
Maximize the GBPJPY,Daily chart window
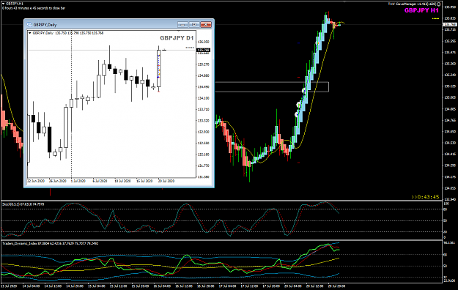point(194,24)
